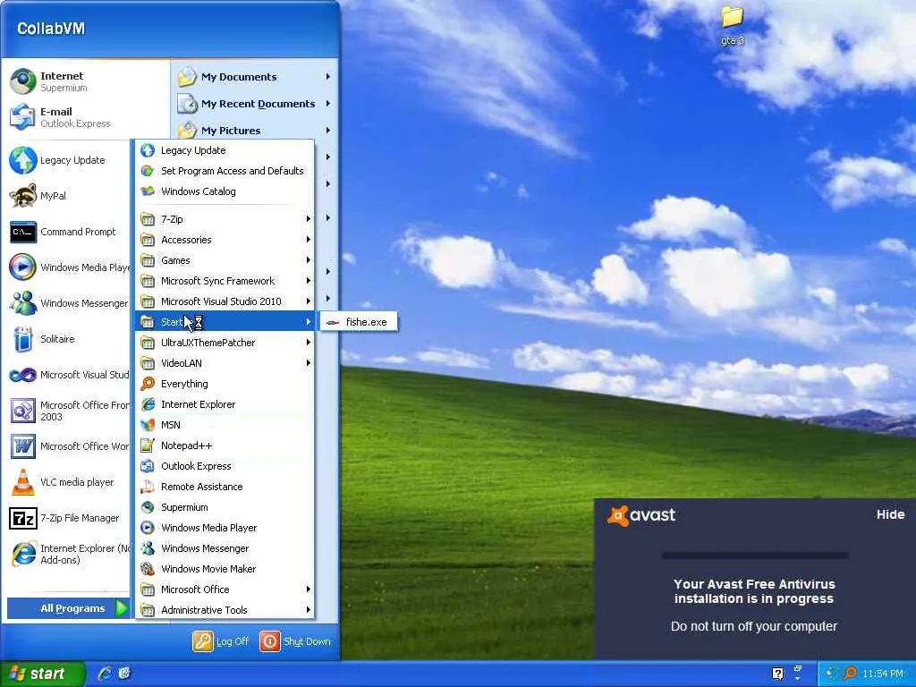Open My Documents menu entry

pyautogui.click(x=255, y=77)
